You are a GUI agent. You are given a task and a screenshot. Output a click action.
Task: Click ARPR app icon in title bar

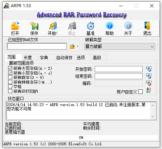(6, 6)
